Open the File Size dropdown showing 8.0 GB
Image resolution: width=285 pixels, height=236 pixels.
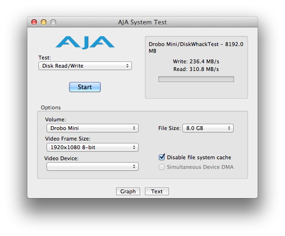(208, 128)
